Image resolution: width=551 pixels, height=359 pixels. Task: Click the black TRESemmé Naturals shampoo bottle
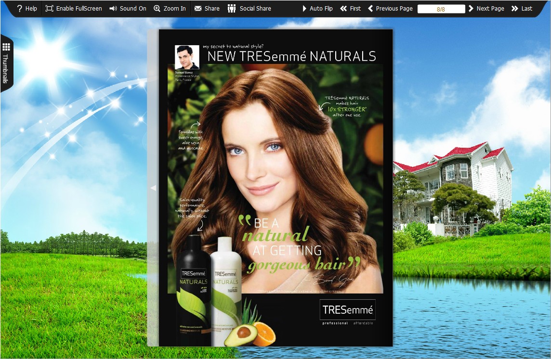[194, 290]
